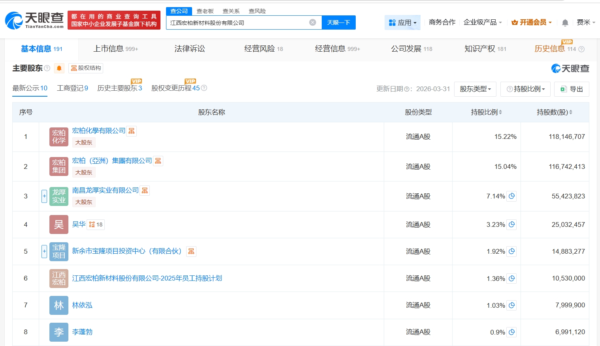Click the 宏柏化学 company avatar
The height and width of the screenshot is (346, 600).
(59, 137)
